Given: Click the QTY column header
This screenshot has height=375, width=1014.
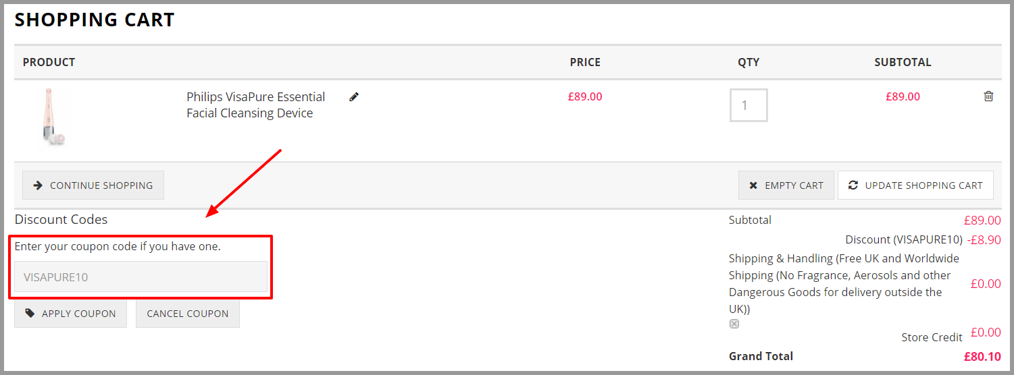Looking at the screenshot, I should pyautogui.click(x=749, y=62).
